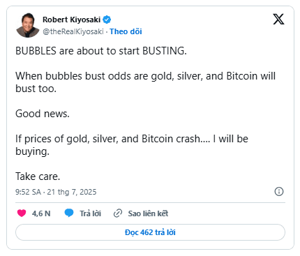
Task: Click the Trả lời reply label
Action: (91, 213)
